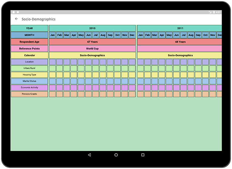Select Apr under 2010
The height and width of the screenshot is (169, 232).
pyautogui.click(x=74, y=35)
